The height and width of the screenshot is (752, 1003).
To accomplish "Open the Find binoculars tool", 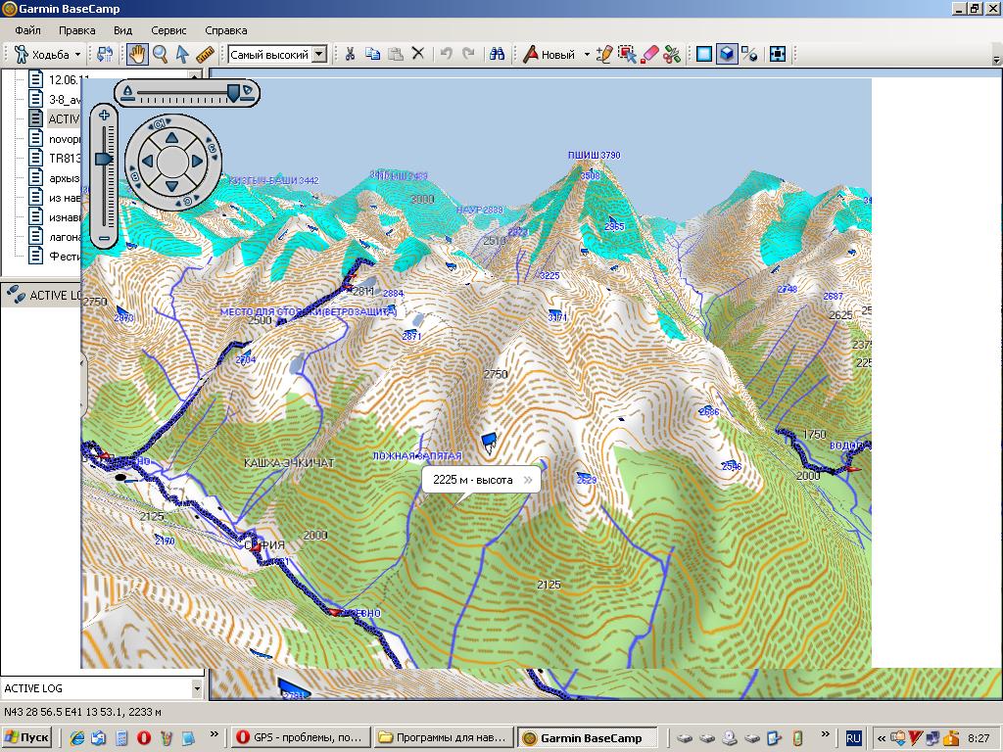I will pos(498,55).
